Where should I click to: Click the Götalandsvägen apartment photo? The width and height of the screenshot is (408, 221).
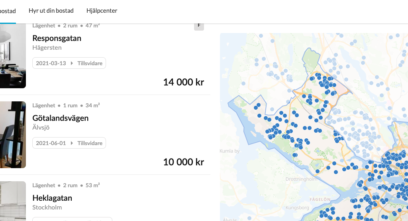point(13,134)
